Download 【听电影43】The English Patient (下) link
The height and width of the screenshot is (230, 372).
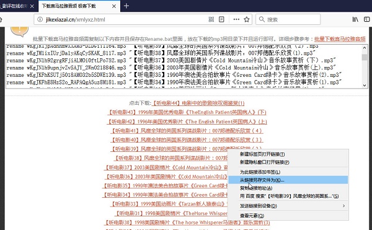coord(187,112)
